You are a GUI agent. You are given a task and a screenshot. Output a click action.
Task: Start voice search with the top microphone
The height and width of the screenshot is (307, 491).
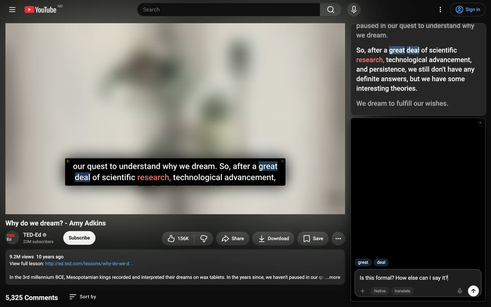click(354, 10)
